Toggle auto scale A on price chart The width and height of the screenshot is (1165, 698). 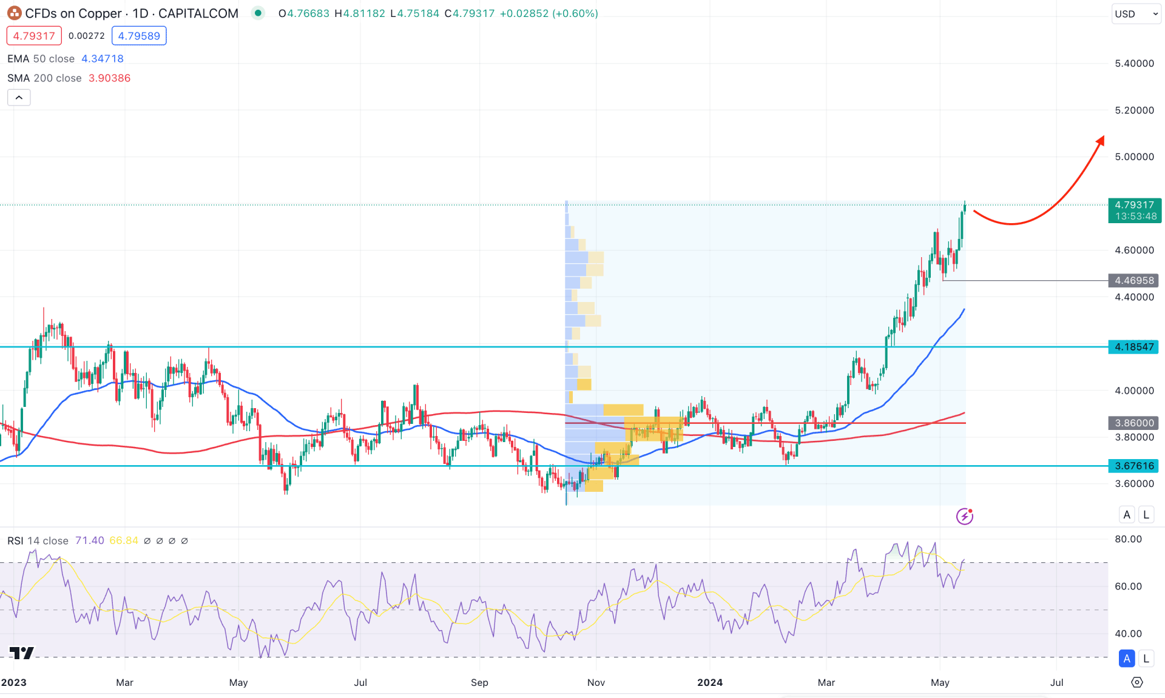point(1127,515)
